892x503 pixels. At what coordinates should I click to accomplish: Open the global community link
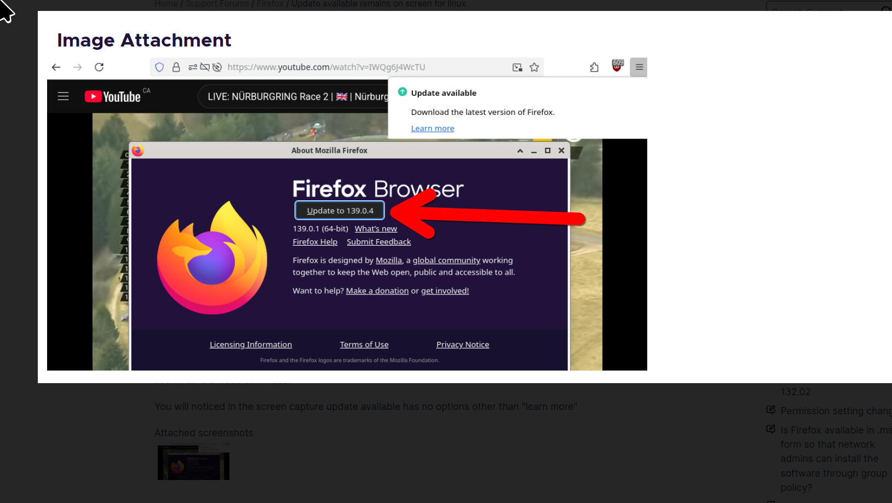(x=446, y=261)
